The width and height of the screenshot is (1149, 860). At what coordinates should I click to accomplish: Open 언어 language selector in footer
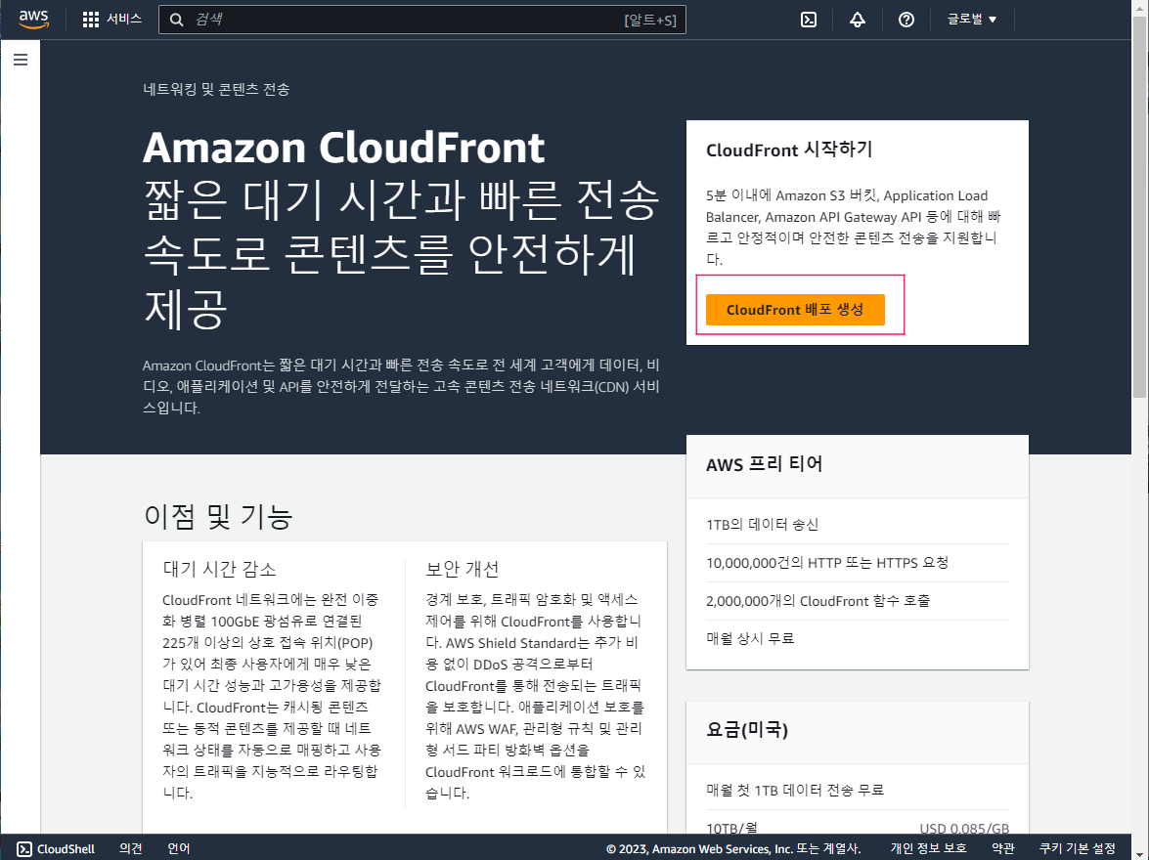click(x=179, y=848)
